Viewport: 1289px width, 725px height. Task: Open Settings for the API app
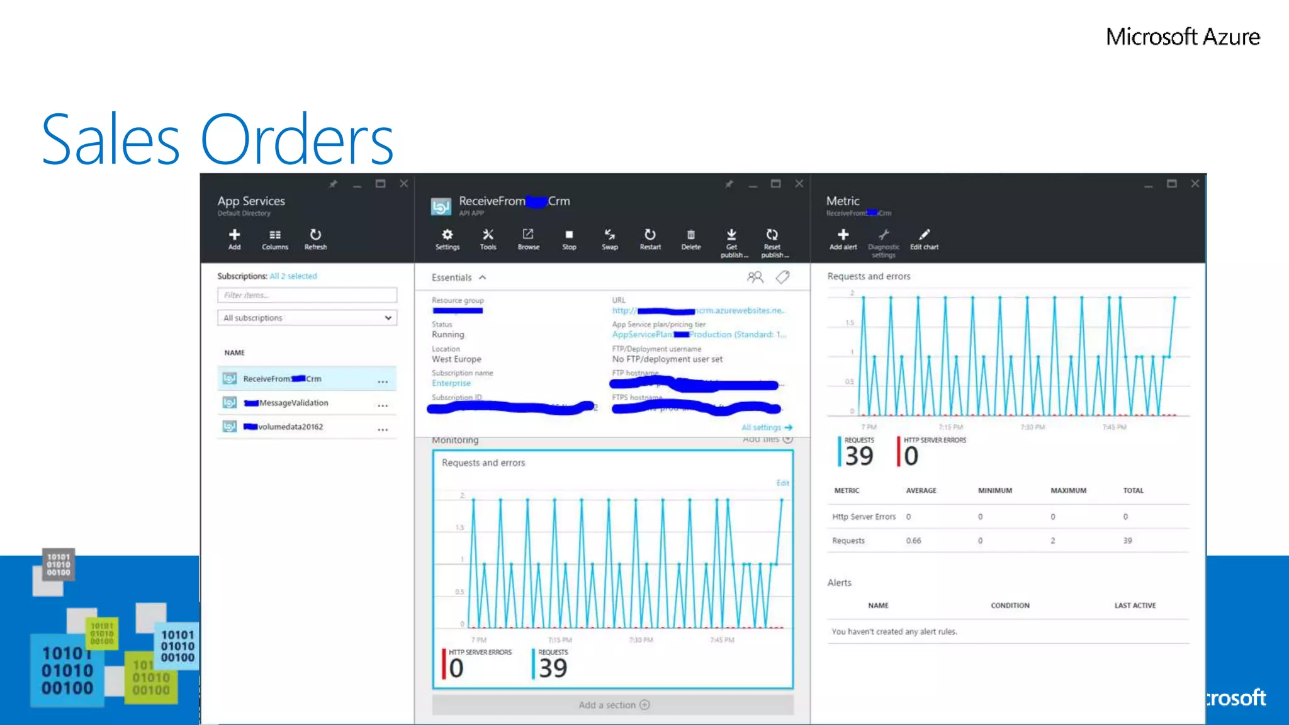(447, 239)
